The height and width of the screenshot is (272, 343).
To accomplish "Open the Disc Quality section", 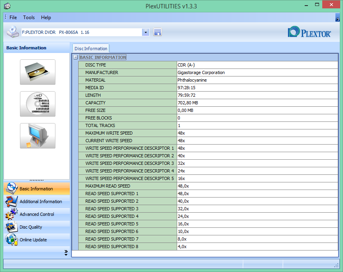I will click(37, 227).
